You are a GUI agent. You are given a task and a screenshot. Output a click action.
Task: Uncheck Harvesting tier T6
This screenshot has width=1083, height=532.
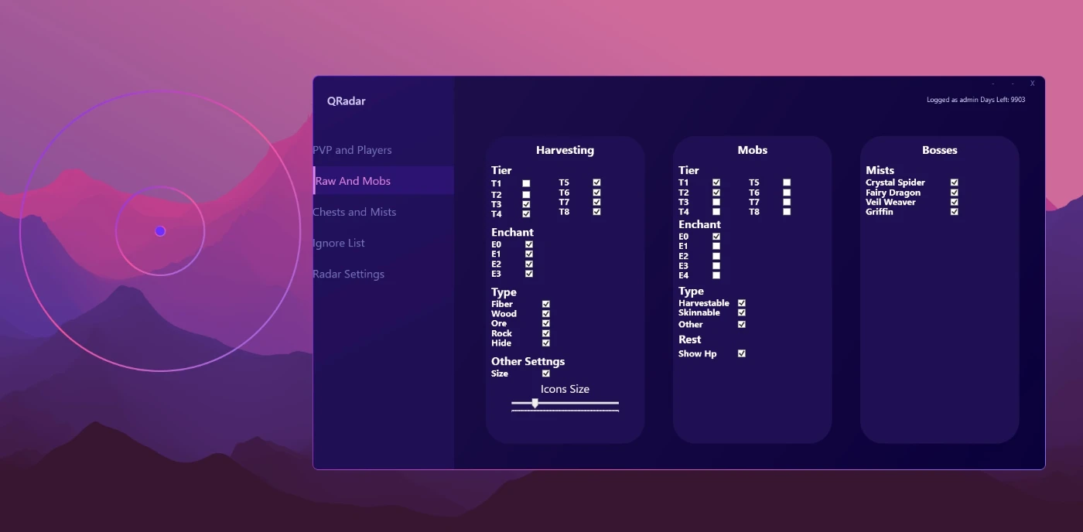(596, 193)
